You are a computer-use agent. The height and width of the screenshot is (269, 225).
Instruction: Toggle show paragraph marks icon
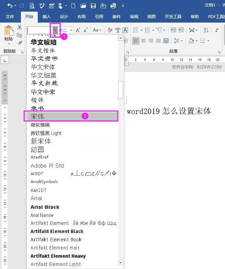tap(217, 30)
